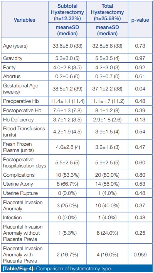This screenshot has height=273, width=153.
Task: Click the Infection row label
Action: click(x=12, y=218)
